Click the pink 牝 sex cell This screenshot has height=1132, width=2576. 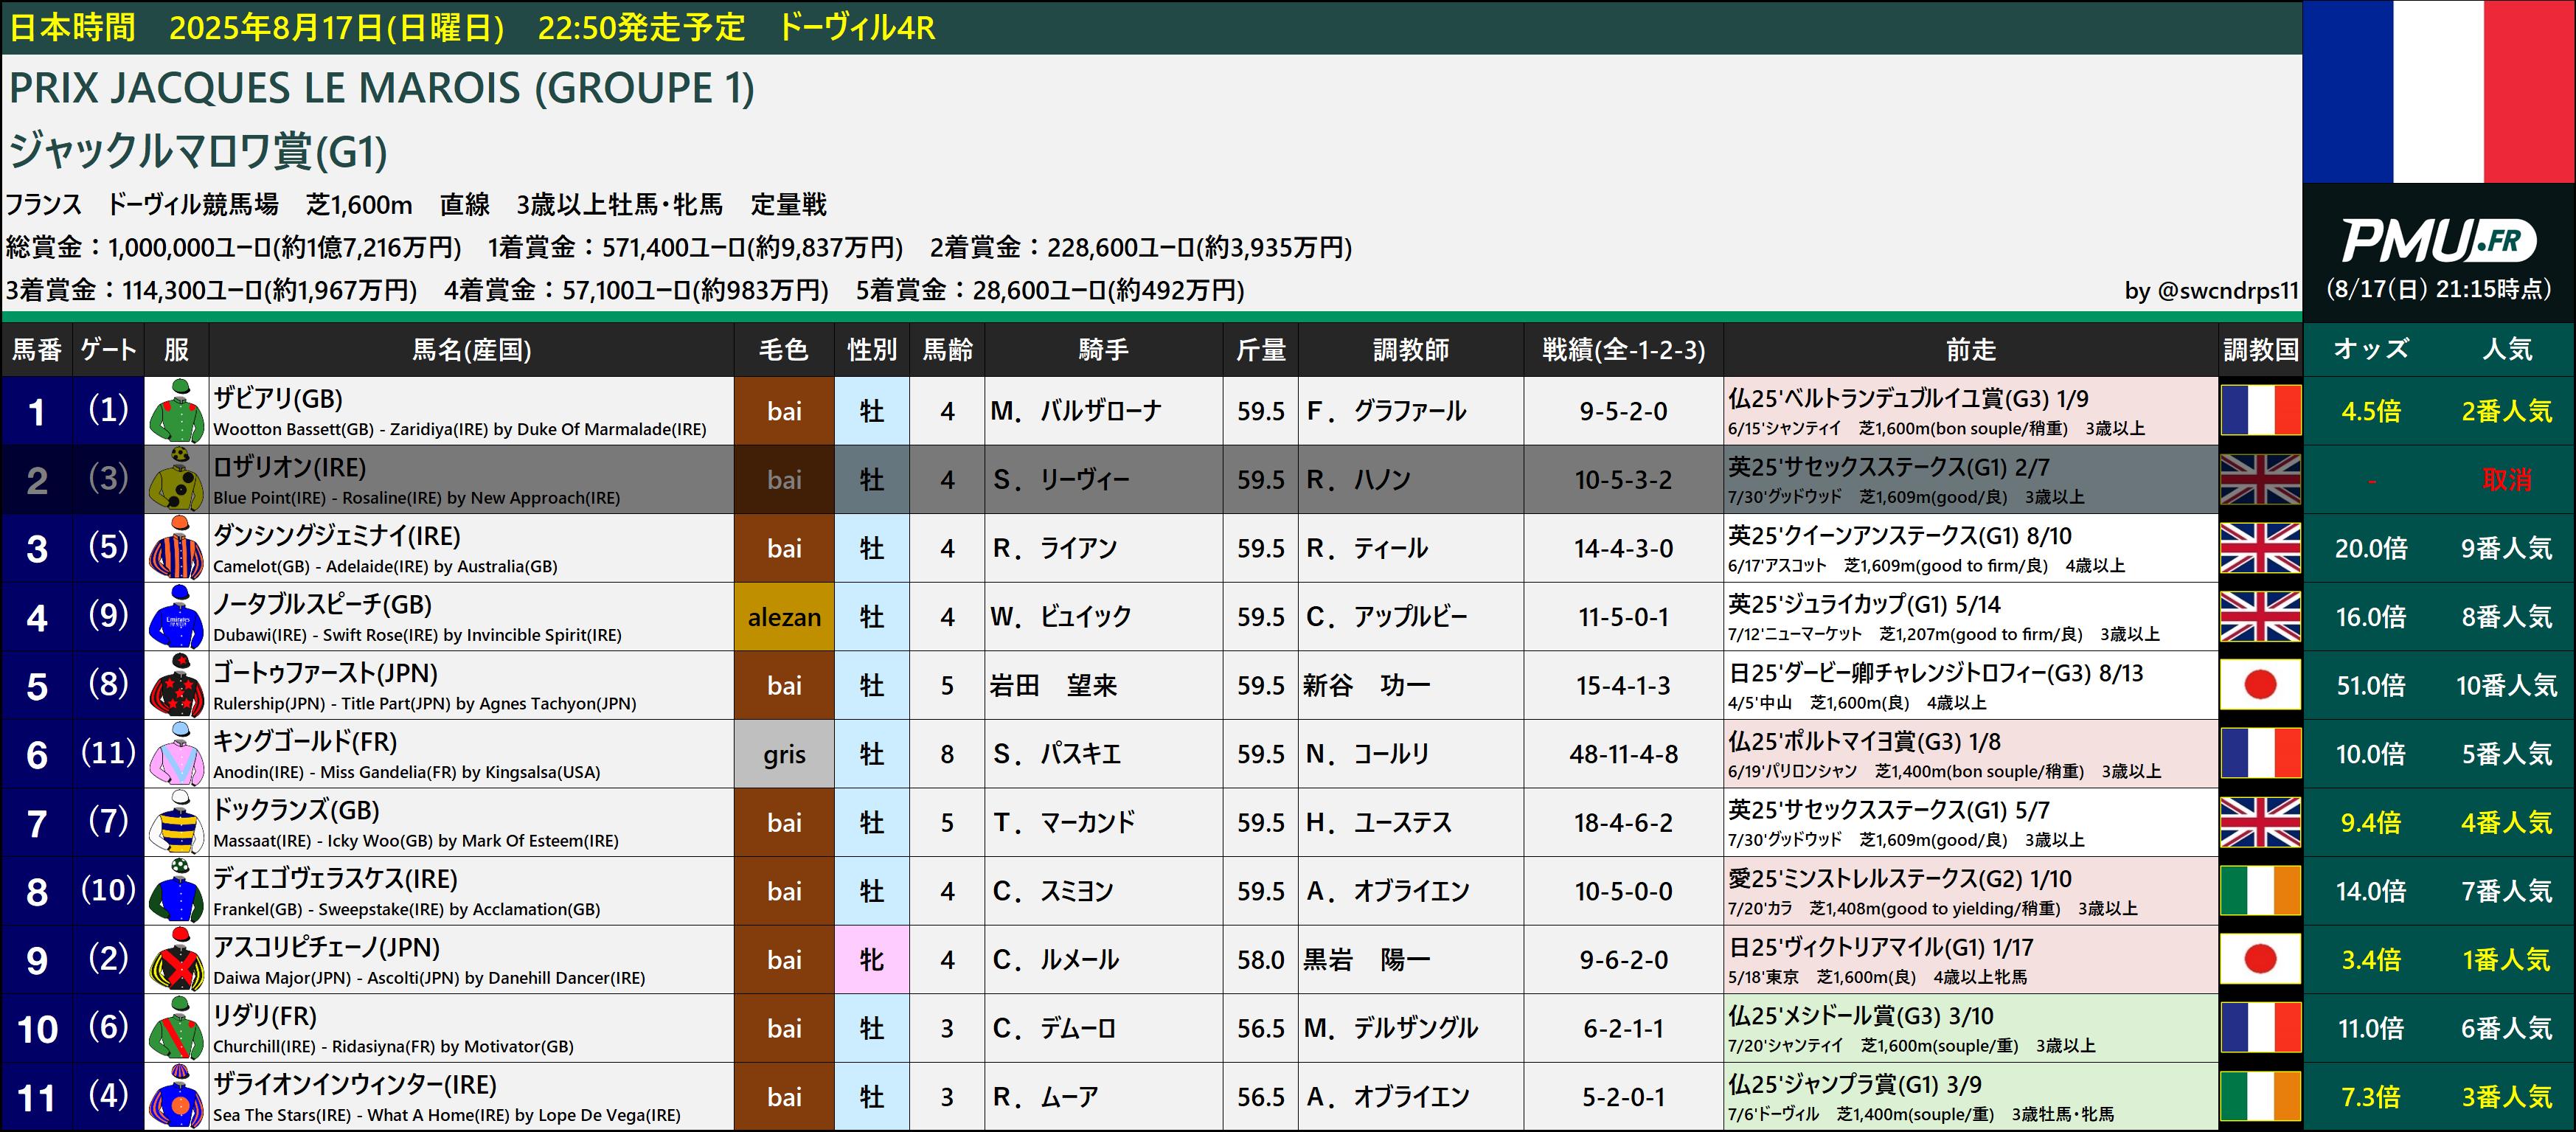pos(871,960)
